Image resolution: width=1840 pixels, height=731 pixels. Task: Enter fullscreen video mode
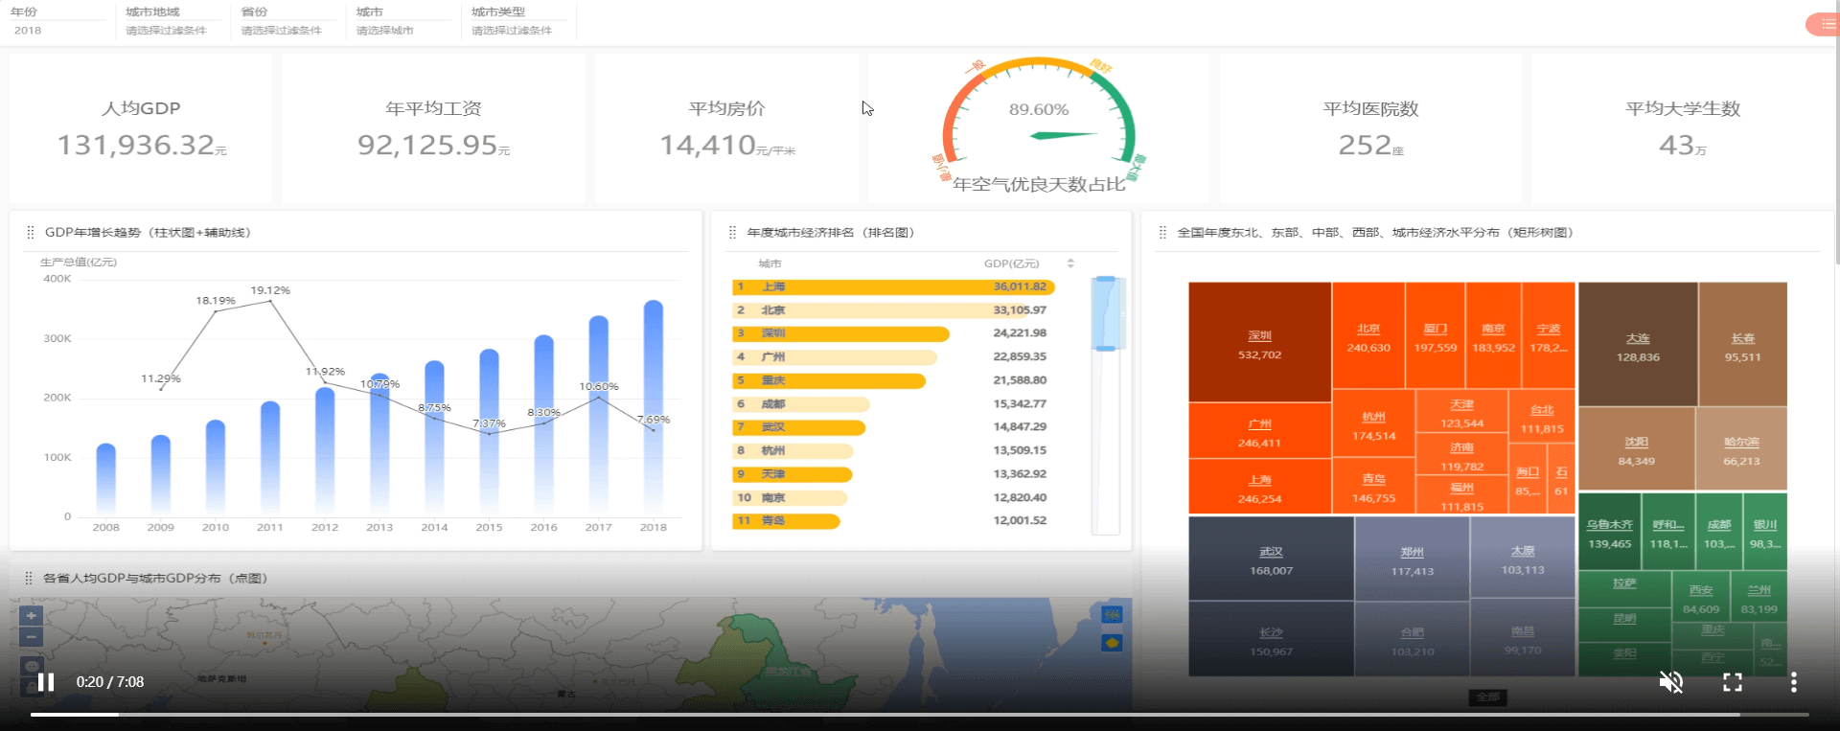(x=1732, y=682)
